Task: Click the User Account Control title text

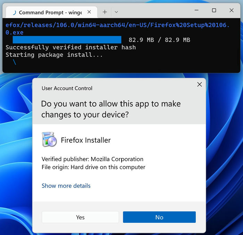Action: (x=67, y=88)
